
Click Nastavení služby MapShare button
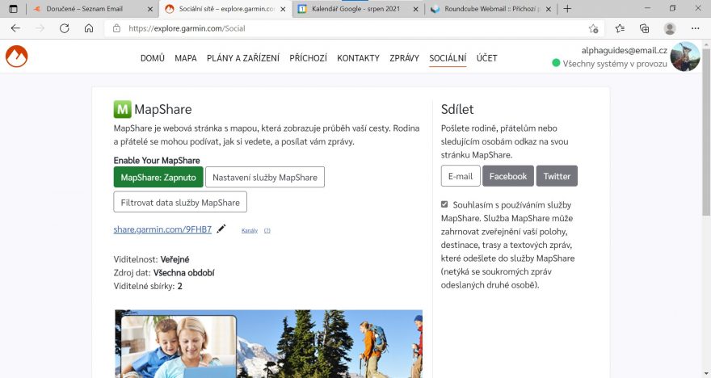pyautogui.click(x=264, y=177)
